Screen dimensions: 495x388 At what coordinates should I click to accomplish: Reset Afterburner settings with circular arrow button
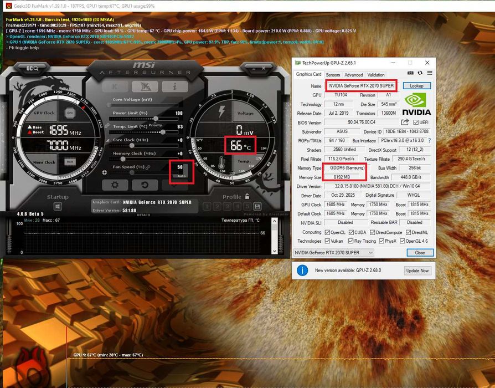(x=145, y=185)
